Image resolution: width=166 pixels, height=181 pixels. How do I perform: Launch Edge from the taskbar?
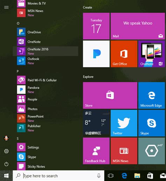point(124,176)
